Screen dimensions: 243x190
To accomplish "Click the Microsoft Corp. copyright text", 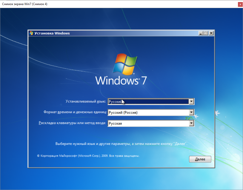I will point(88,156).
